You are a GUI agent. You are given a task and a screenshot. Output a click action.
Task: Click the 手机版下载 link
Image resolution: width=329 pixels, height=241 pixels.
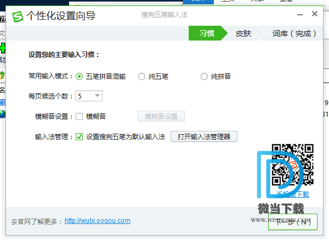[293, 194]
